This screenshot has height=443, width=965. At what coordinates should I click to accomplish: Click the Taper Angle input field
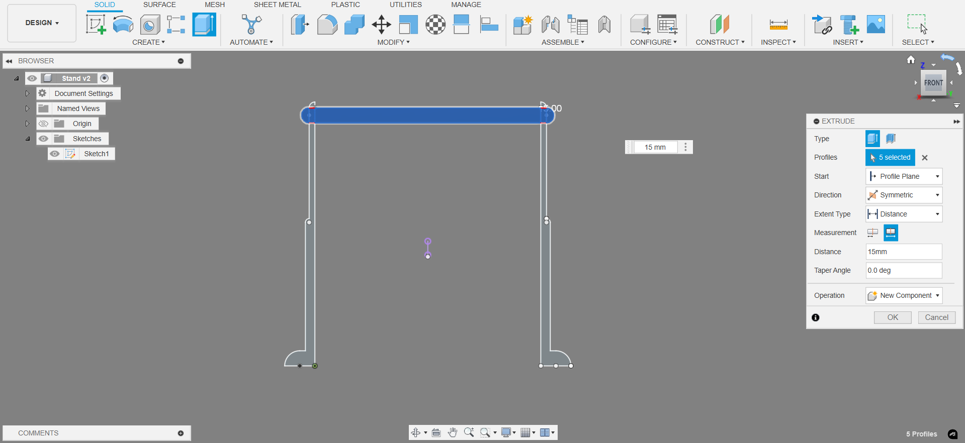point(904,270)
